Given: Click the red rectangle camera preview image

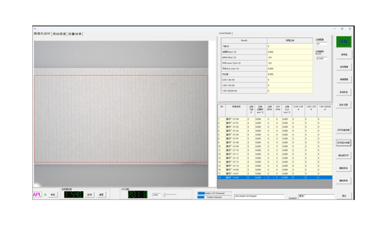Looking at the screenshot, I should (x=121, y=119).
